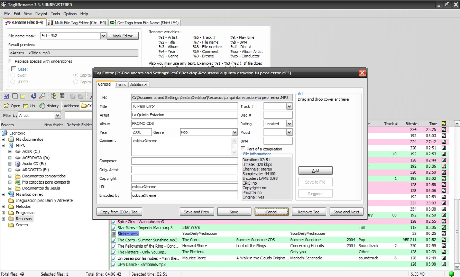Switch to the Lyrics tab
Screen dimensions: 460x277
pos(121,84)
